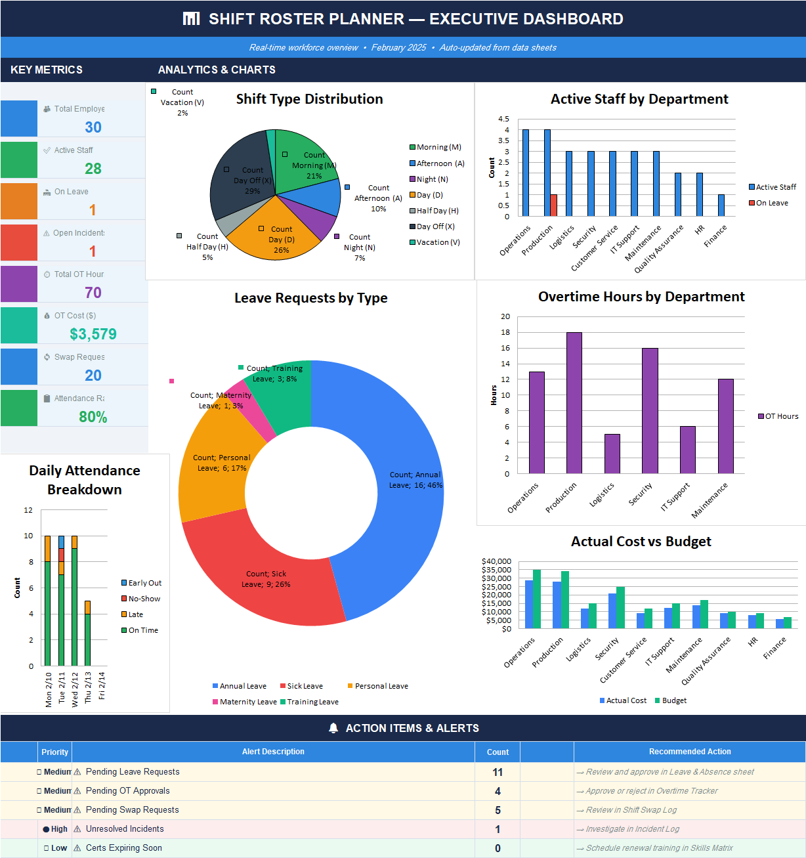Image resolution: width=806 pixels, height=858 pixels.
Task: Select the stopwatch icon on Total OT Hours tile
Action: coord(46,275)
